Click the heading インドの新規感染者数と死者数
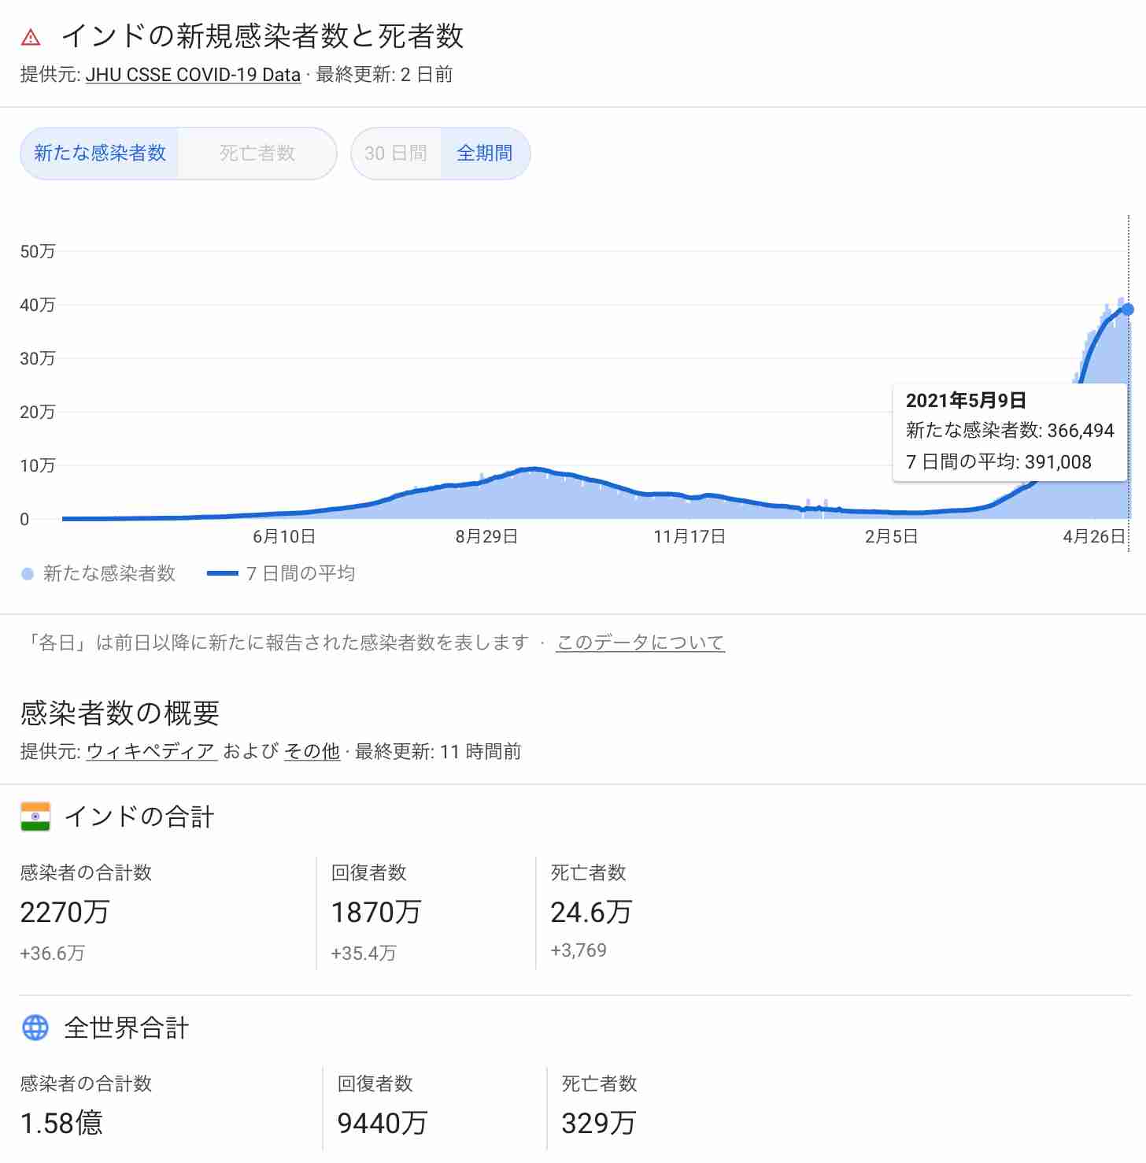 263,36
